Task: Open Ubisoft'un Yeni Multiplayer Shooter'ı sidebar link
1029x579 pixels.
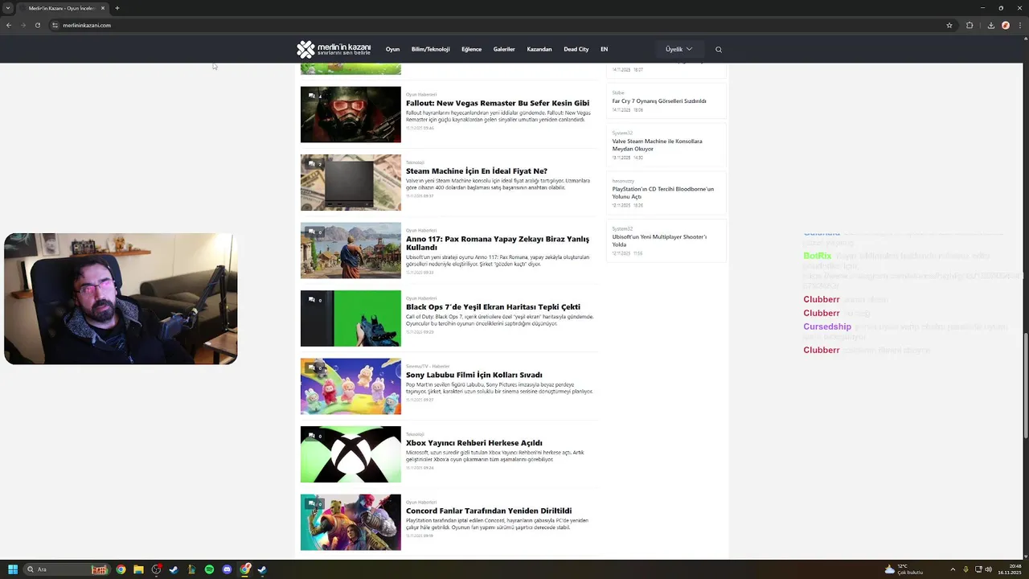Action: (x=659, y=240)
